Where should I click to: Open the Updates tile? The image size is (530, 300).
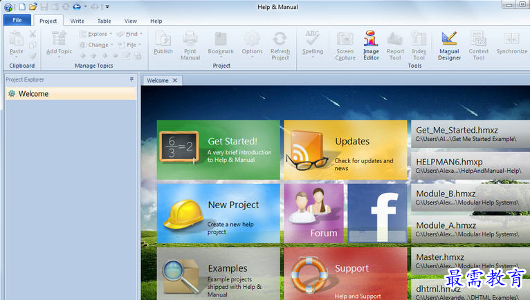point(345,150)
